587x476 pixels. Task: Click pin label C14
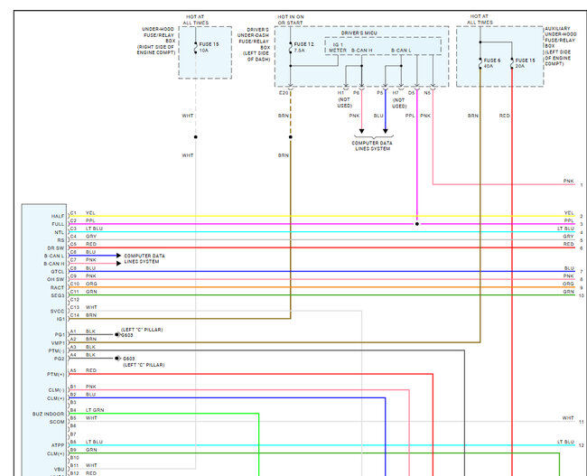(75, 315)
